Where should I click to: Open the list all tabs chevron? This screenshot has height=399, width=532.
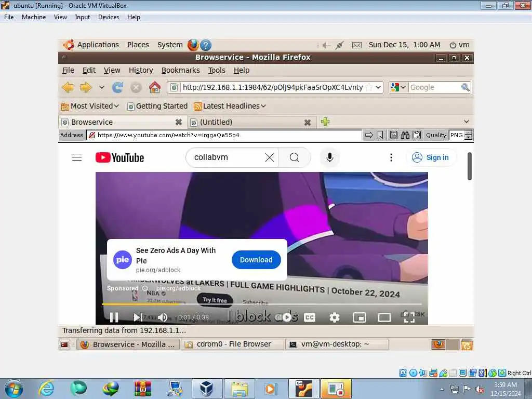(467, 122)
